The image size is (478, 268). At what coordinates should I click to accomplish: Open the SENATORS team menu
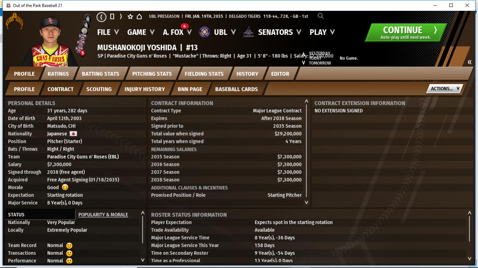pyautogui.click(x=279, y=32)
